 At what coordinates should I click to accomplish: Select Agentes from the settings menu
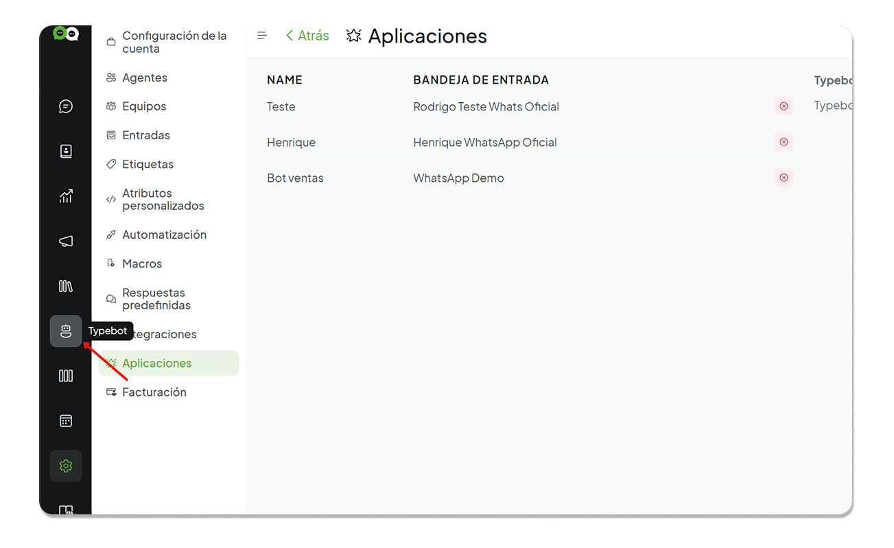144,78
